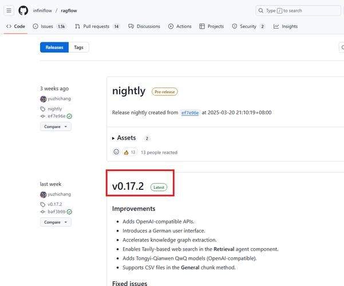Click verified checkmark next to ef7e96e commit
This screenshot has height=286, width=344.
coord(69,116)
